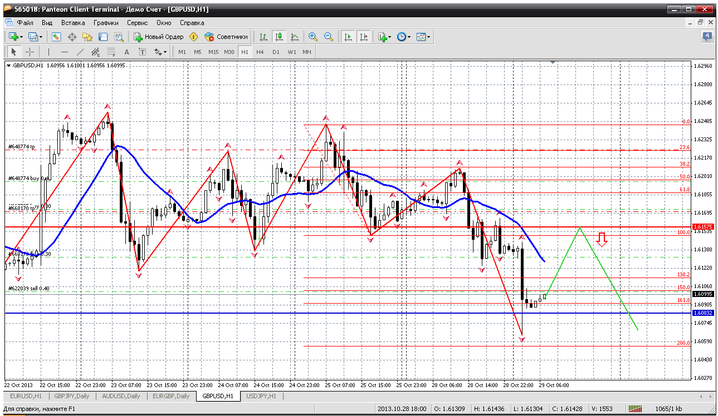
Task: Toggle Auto Scroll on the chart
Action: click(348, 37)
